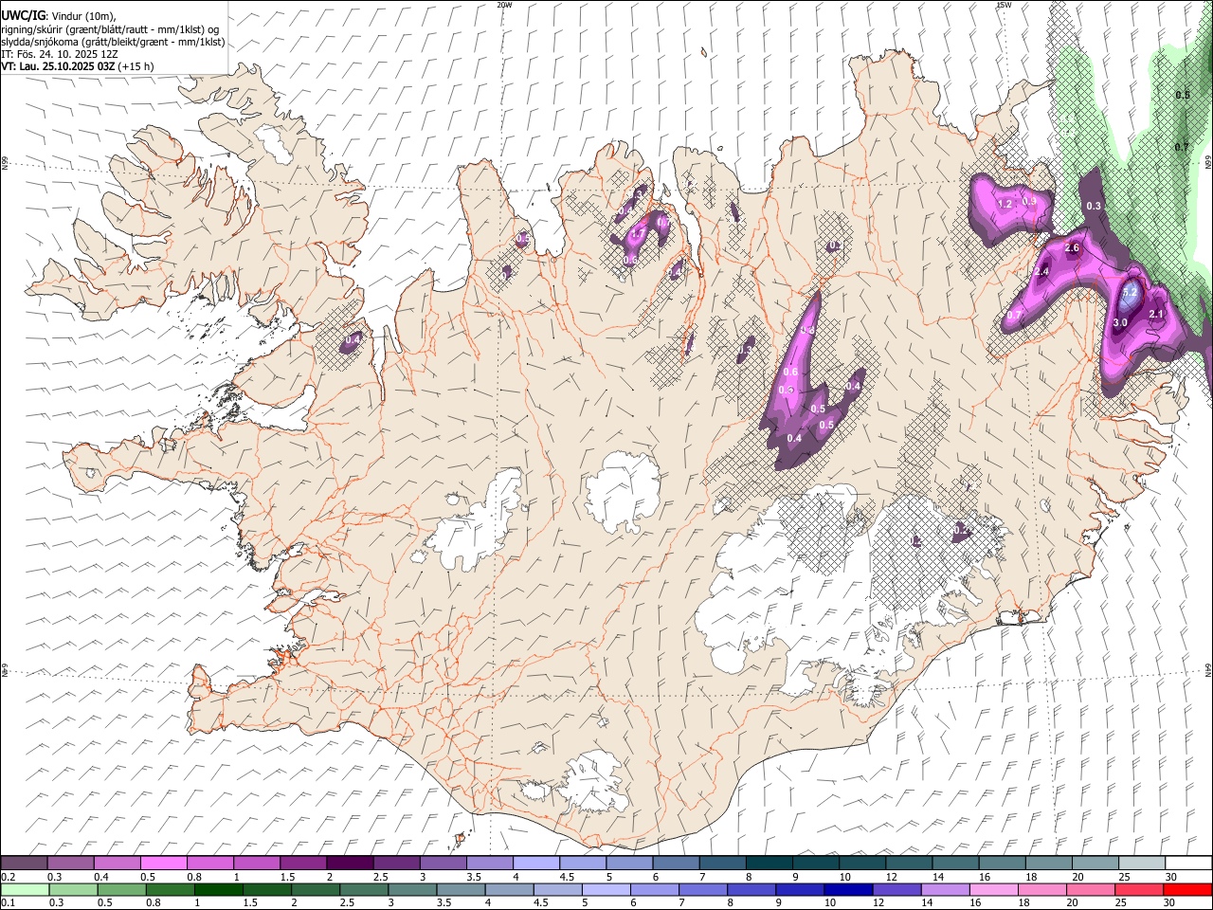Select the pale green swatch beside the 0.1 label

(x=24, y=889)
